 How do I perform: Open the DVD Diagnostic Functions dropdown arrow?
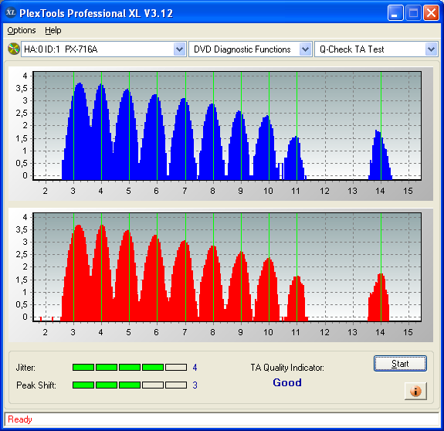click(x=305, y=49)
